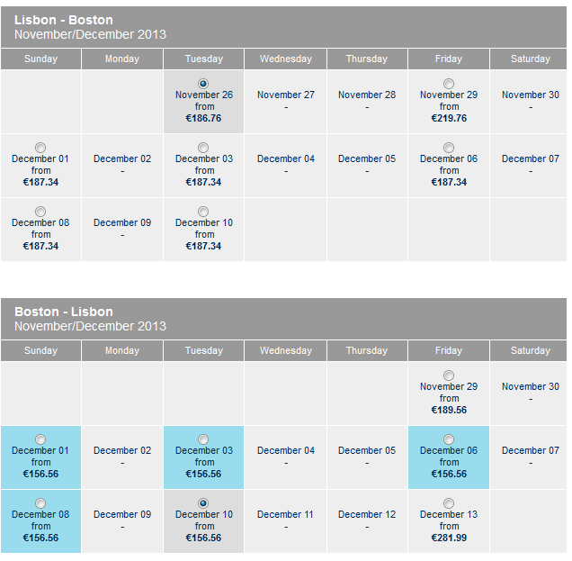Screen dimensions: 572x561
Task: Click €219.76 price on November 29 outbound
Action: pos(449,118)
